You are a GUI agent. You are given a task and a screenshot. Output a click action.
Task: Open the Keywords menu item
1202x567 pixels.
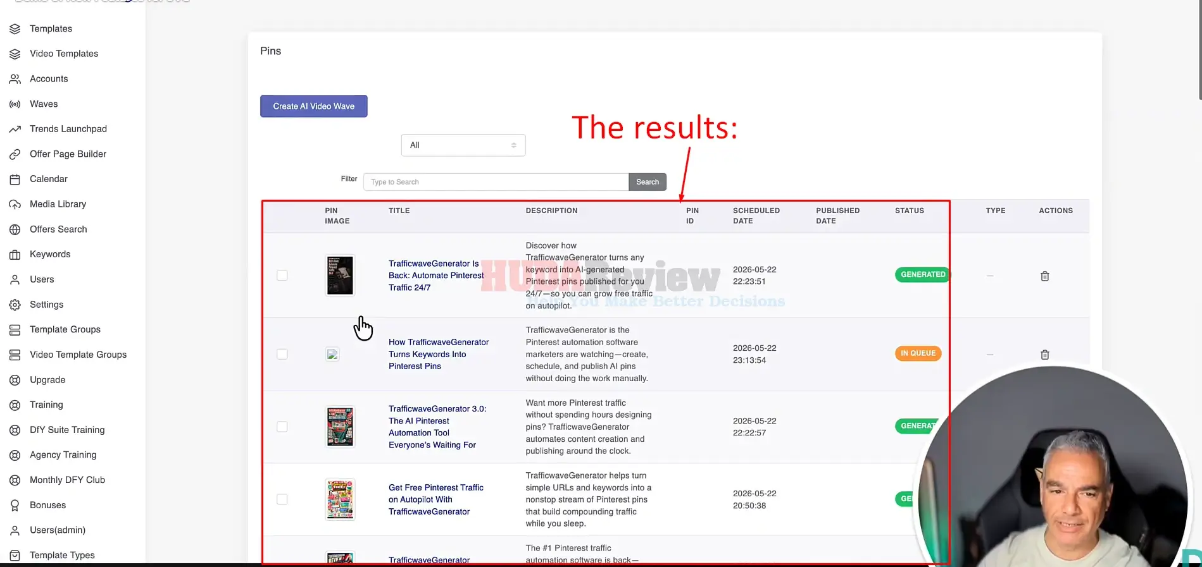(50, 255)
